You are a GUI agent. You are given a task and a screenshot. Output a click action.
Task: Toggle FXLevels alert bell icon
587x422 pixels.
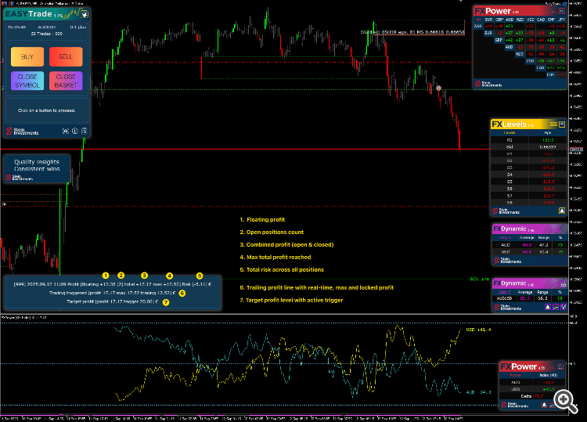561,211
